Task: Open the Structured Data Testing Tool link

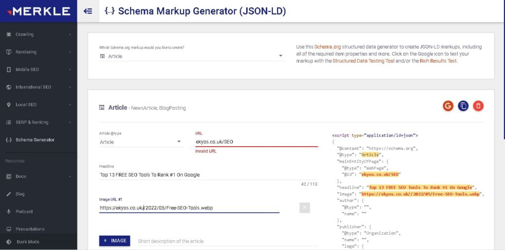Action: (x=363, y=61)
